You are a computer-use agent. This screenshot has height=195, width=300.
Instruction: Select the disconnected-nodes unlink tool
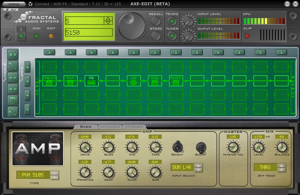[13, 89]
